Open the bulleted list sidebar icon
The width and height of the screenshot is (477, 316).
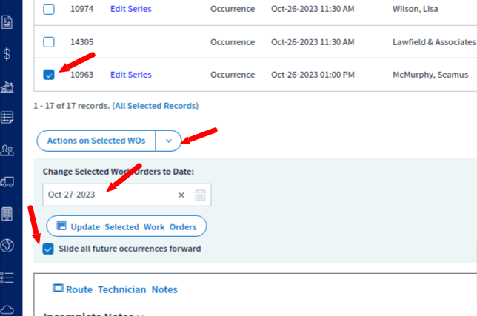7,278
